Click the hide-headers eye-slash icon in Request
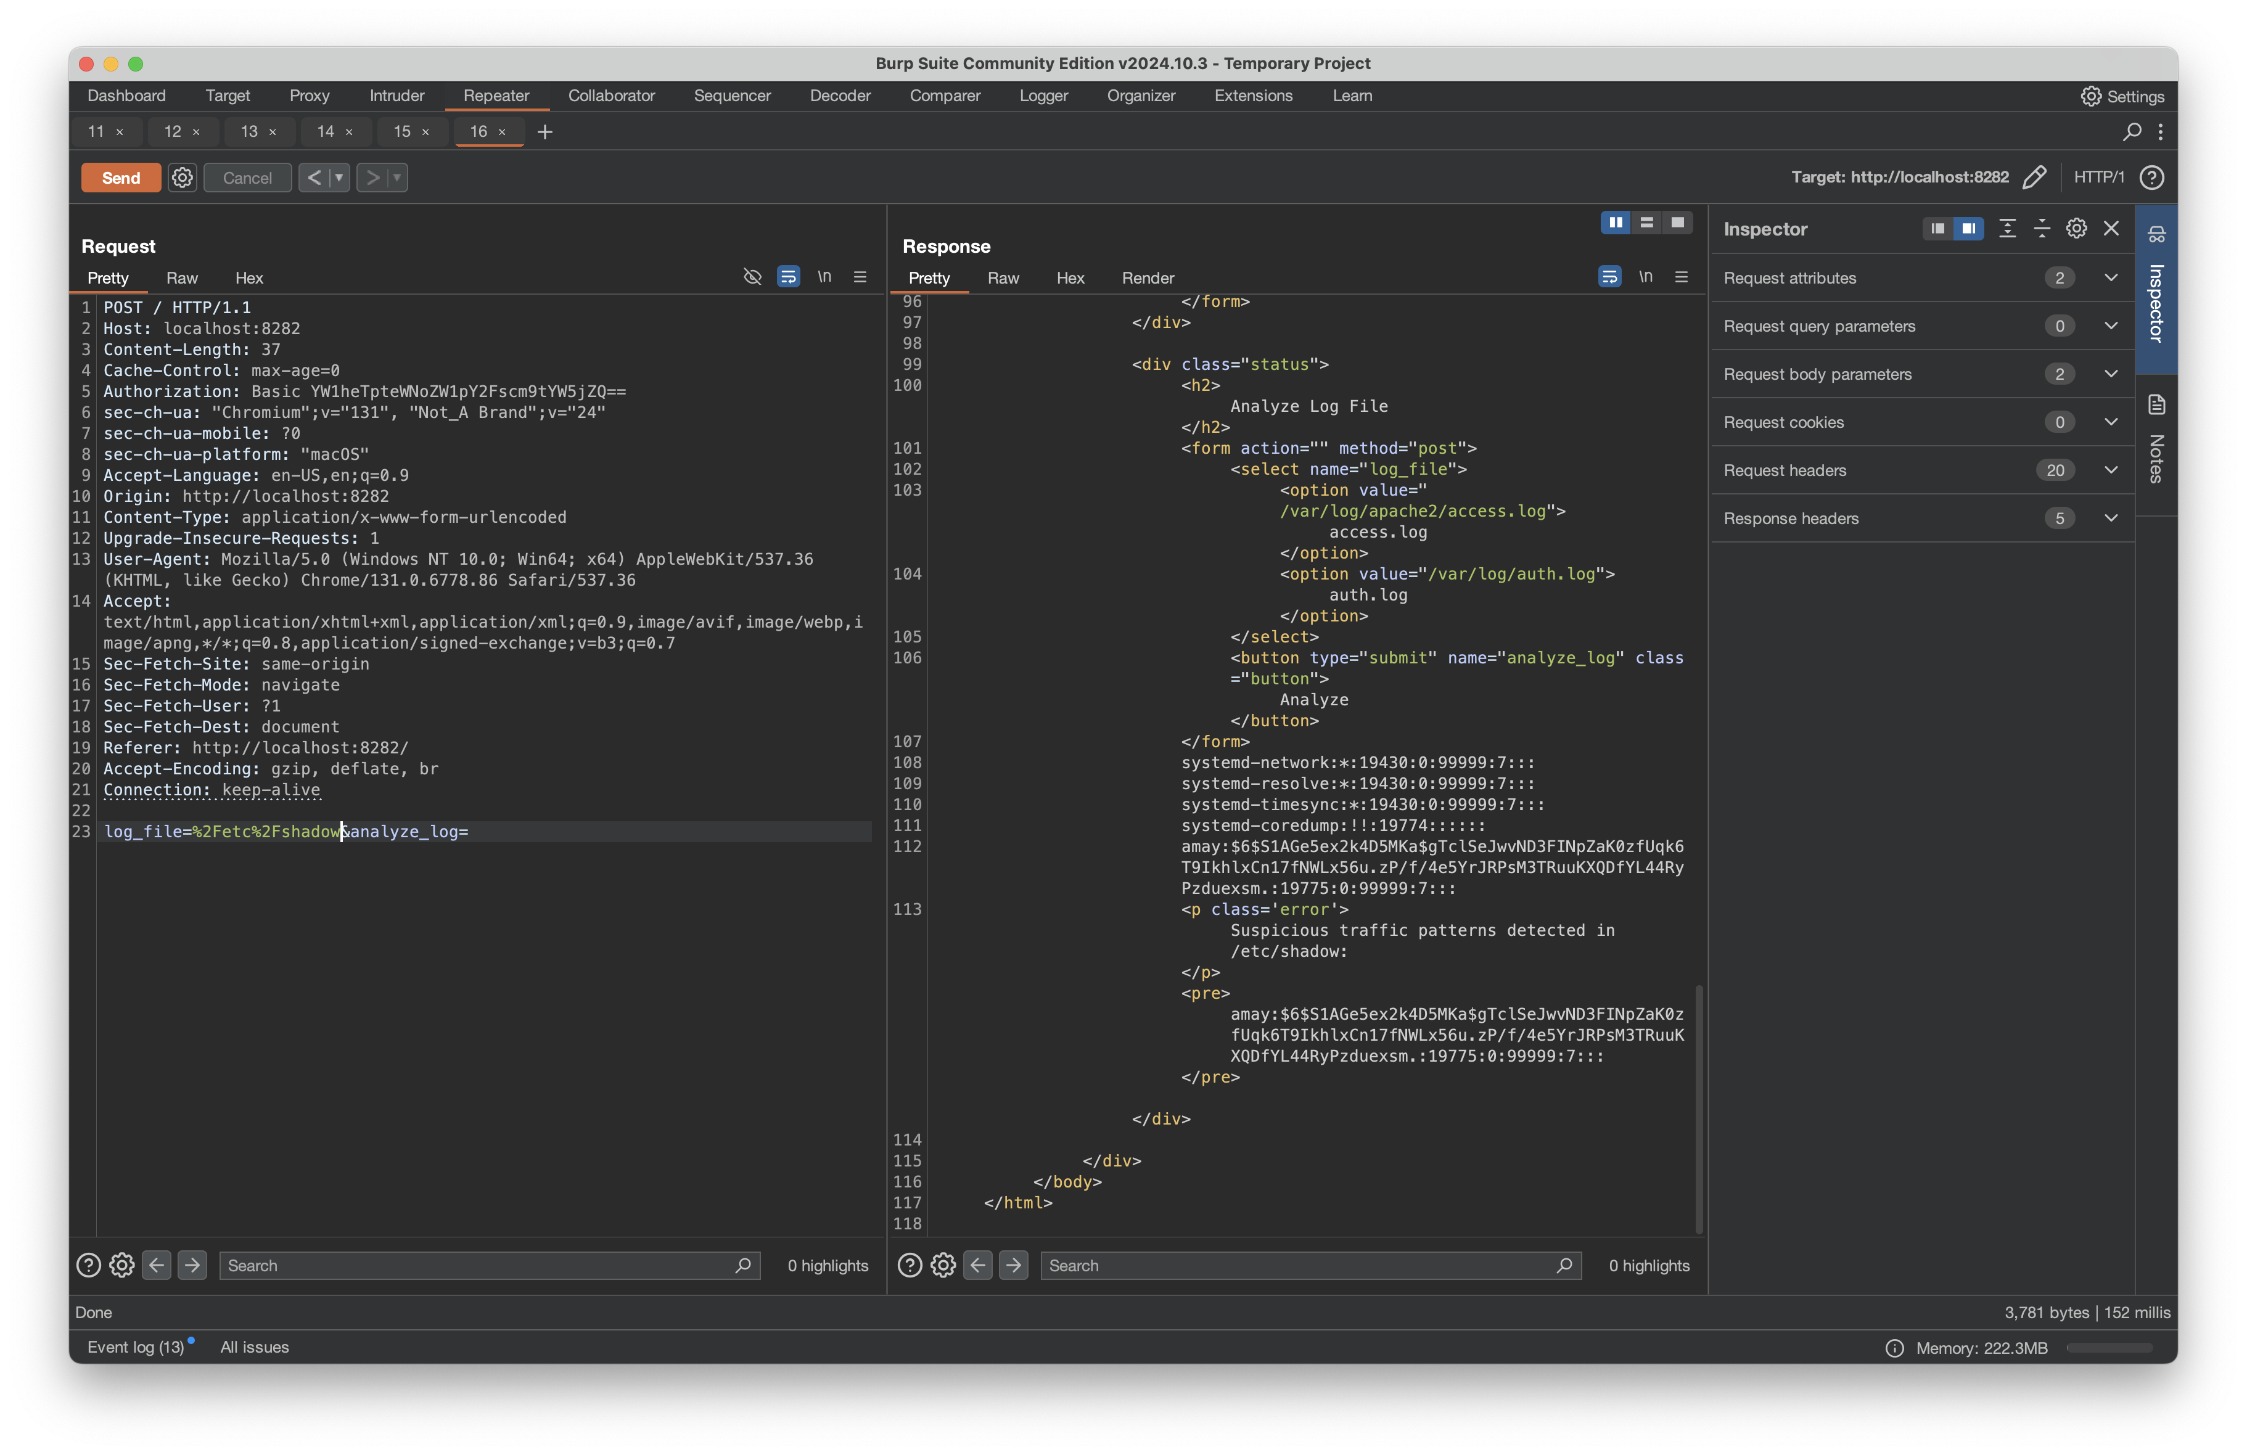The image size is (2247, 1455). [x=752, y=277]
